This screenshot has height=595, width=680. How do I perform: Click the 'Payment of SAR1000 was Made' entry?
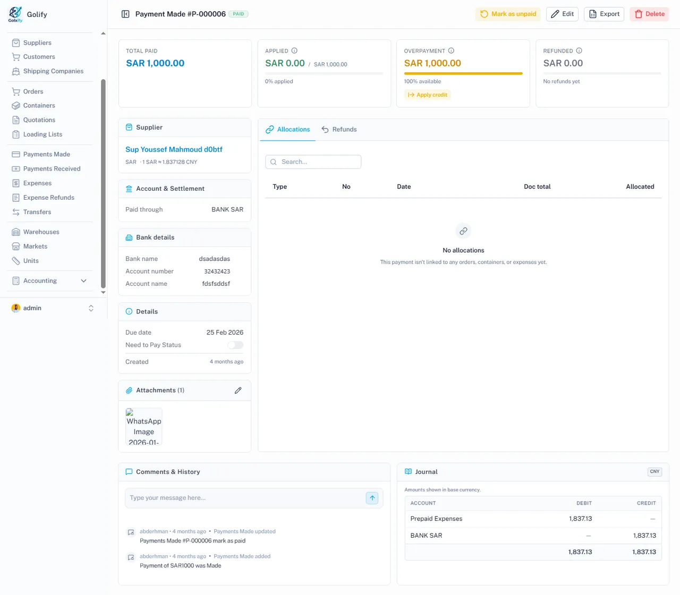pos(181,566)
